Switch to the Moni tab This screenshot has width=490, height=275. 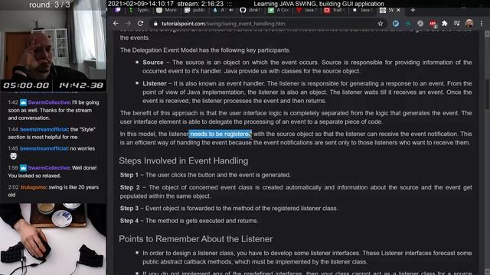(x=167, y=10)
